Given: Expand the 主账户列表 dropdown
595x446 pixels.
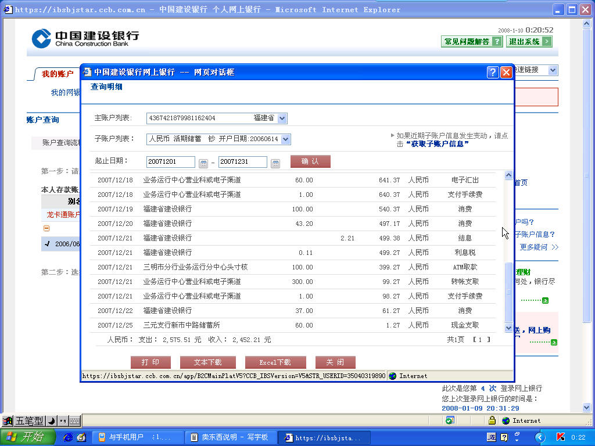Looking at the screenshot, I should pos(282,118).
